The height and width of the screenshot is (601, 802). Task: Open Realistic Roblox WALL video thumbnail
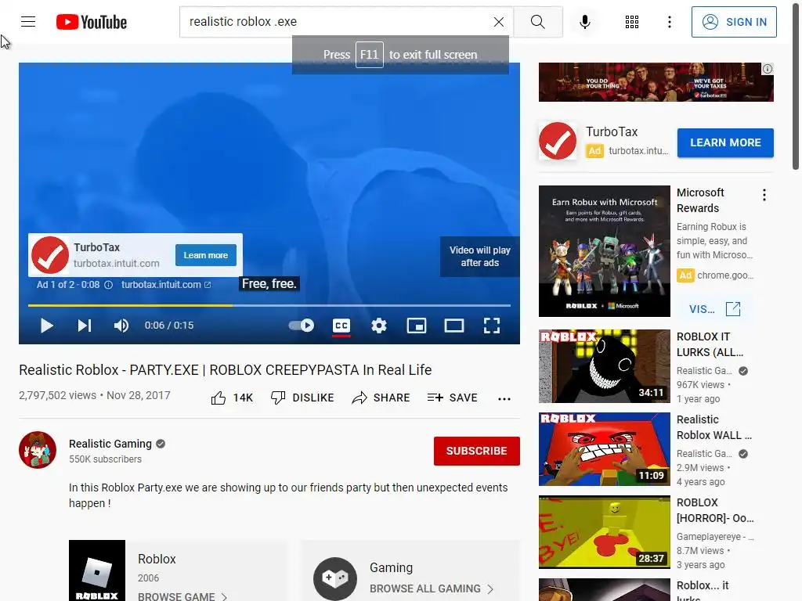(x=604, y=448)
